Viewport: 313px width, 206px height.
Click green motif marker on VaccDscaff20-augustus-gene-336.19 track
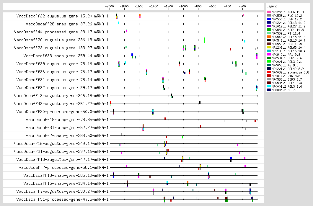pos(204,40)
